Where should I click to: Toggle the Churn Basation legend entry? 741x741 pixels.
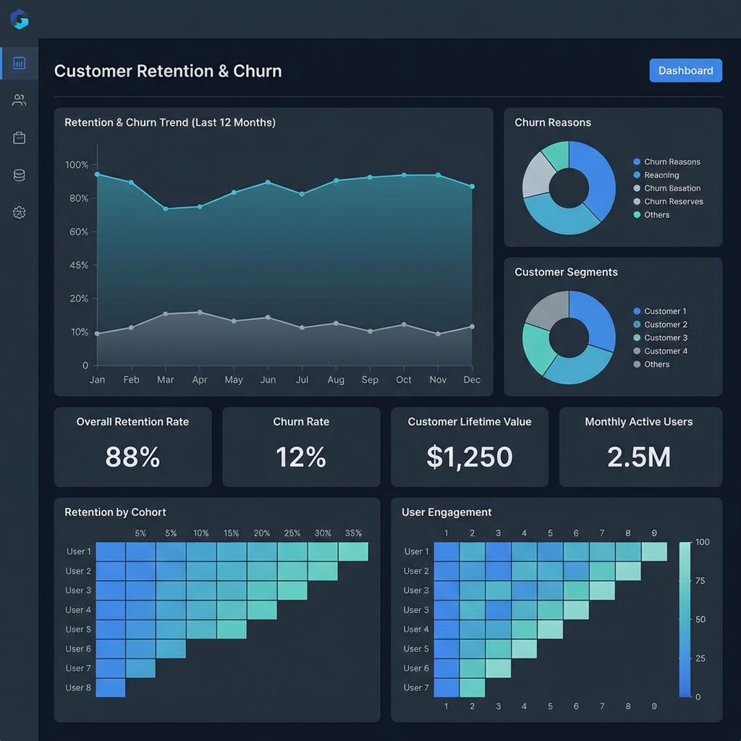coord(672,188)
